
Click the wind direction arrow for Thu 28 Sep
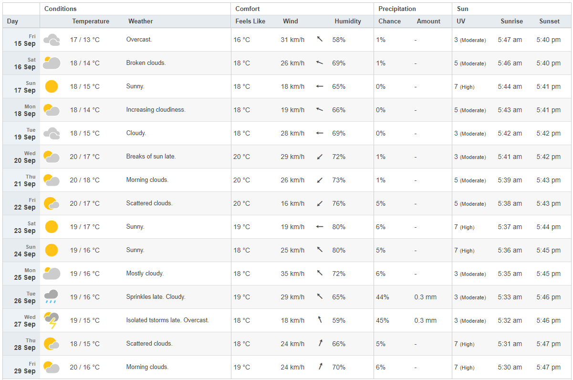320,344
